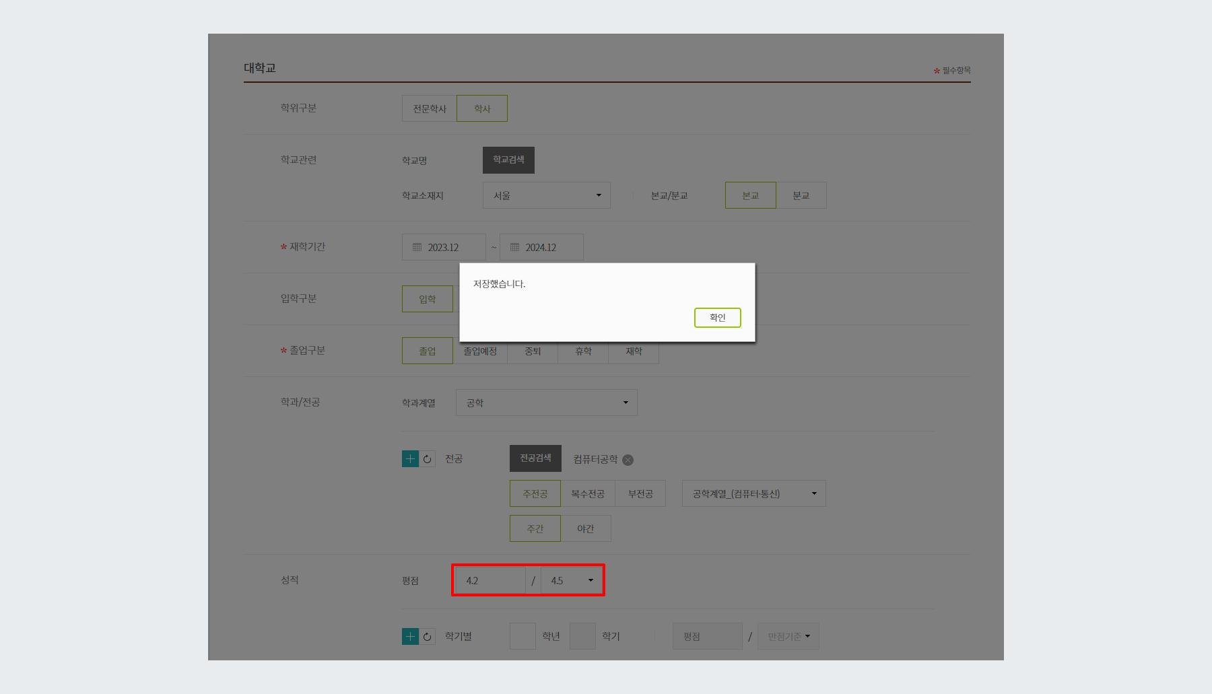Open the calendar icon for start date 2023.12
The image size is (1212, 694).
tap(417, 247)
